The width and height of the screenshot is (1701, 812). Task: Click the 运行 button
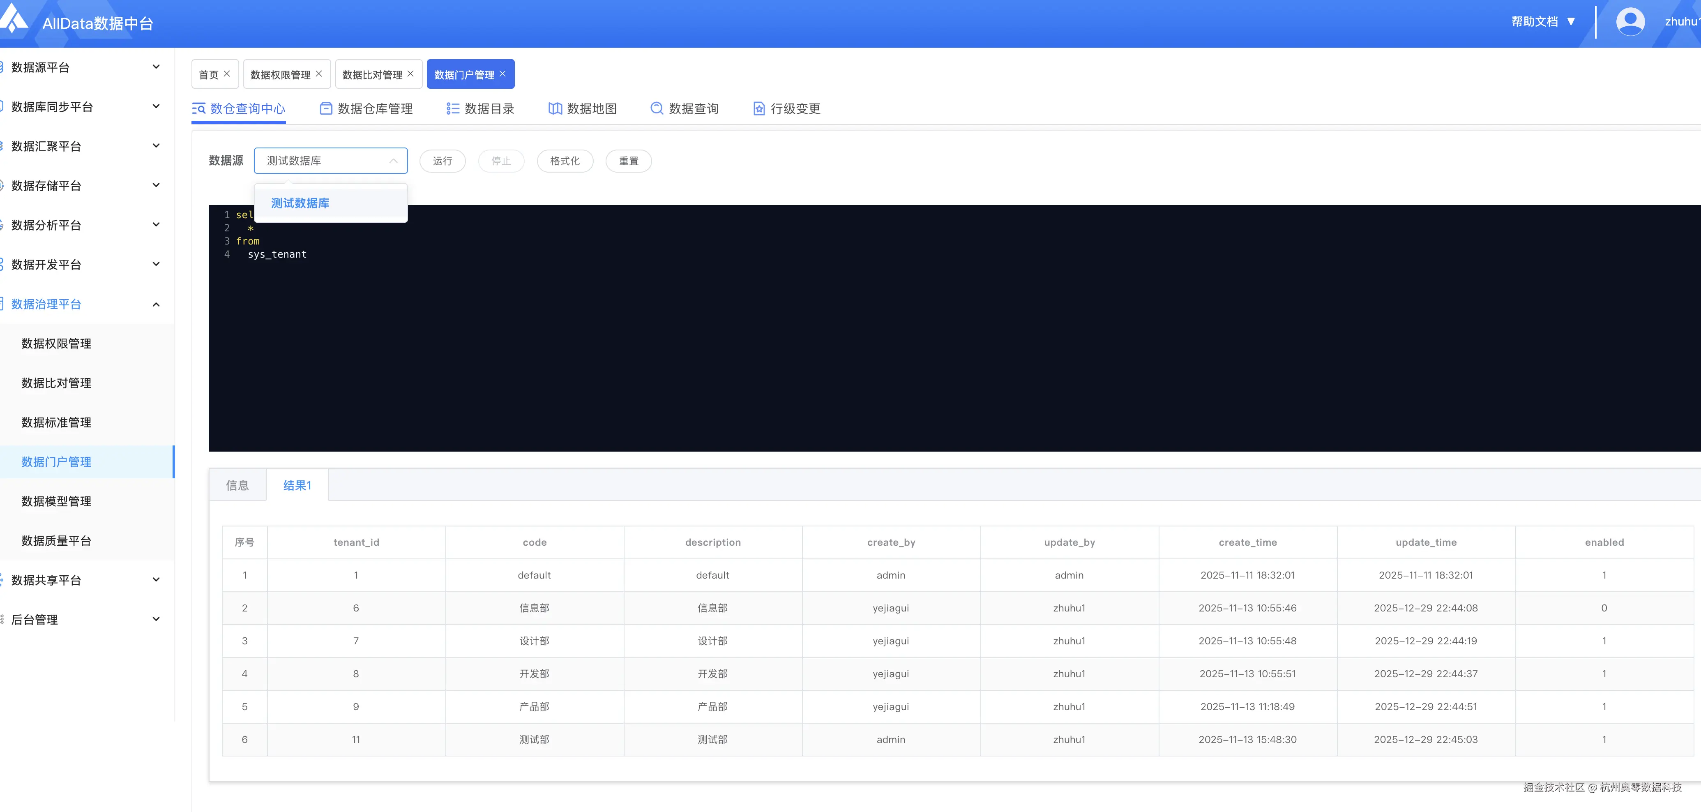coord(443,161)
